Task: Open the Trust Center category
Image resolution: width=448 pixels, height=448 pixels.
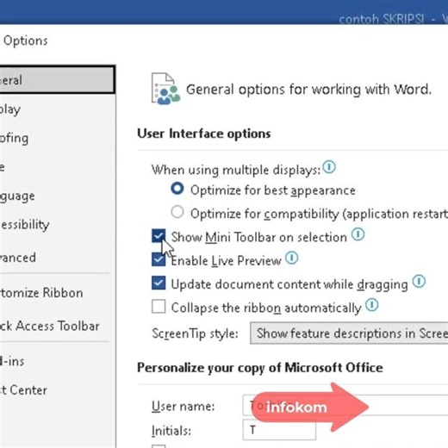Action: coord(57,390)
